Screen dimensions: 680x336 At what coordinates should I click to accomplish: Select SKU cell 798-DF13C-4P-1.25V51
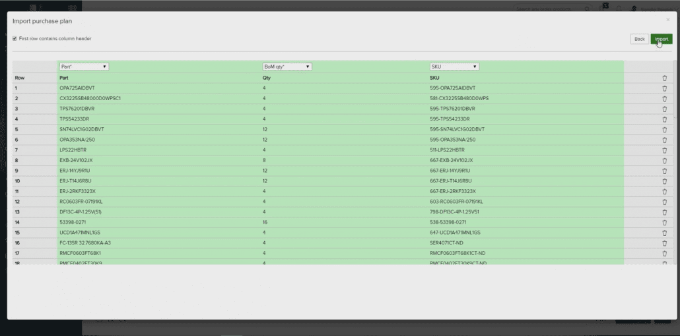454,212
